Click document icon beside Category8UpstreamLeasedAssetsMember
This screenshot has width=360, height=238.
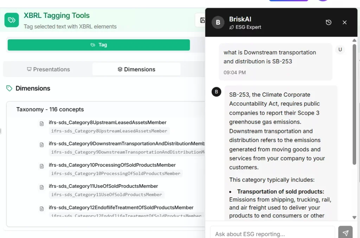42,123
